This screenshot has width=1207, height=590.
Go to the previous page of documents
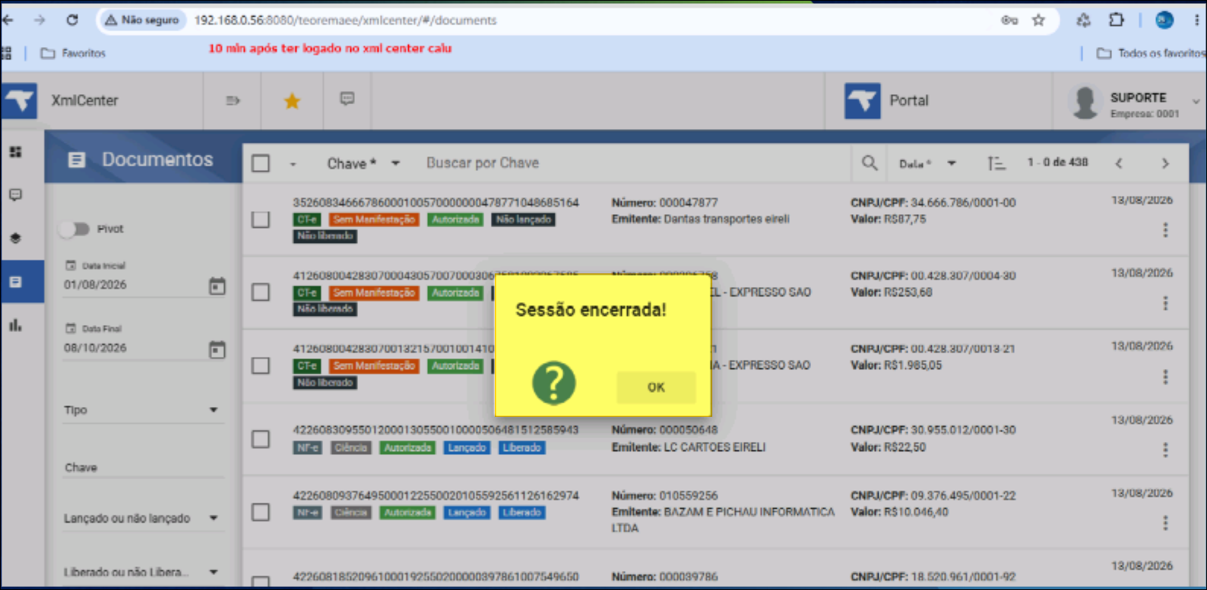click(x=1119, y=163)
